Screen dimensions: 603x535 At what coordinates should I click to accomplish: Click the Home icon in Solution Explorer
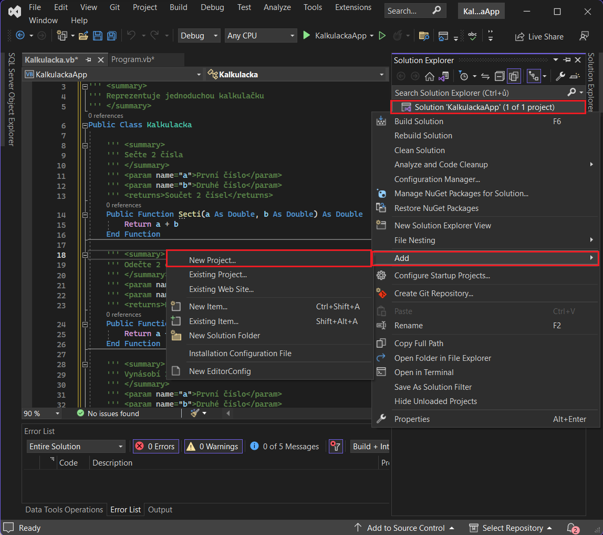pos(429,76)
